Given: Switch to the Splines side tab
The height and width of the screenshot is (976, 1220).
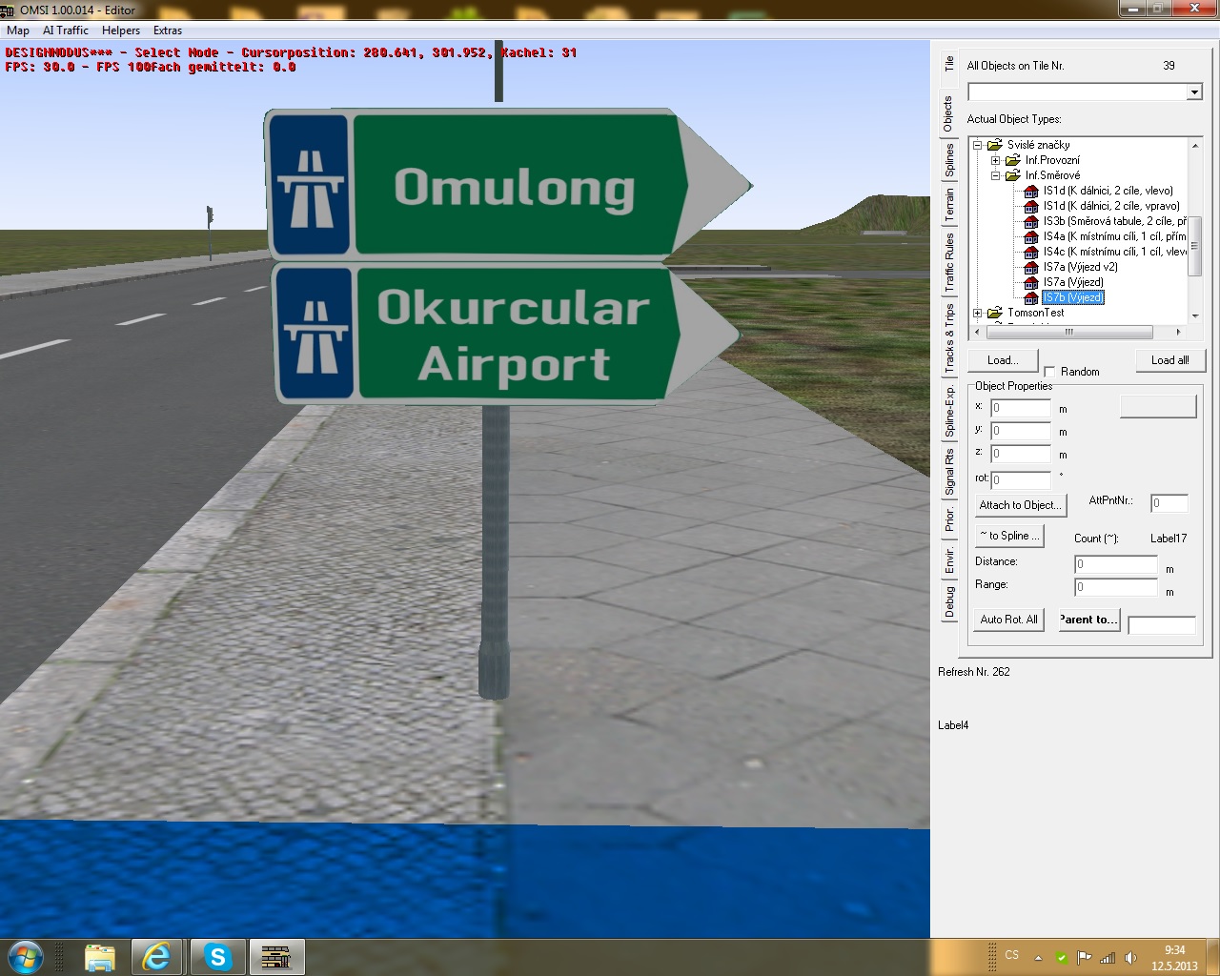Looking at the screenshot, I should [x=948, y=161].
